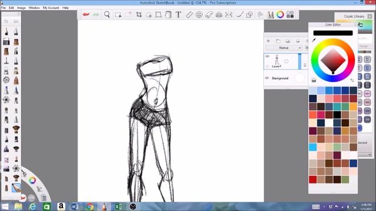Open File Explorer from taskbar
376x211 pixels.
(18, 206)
